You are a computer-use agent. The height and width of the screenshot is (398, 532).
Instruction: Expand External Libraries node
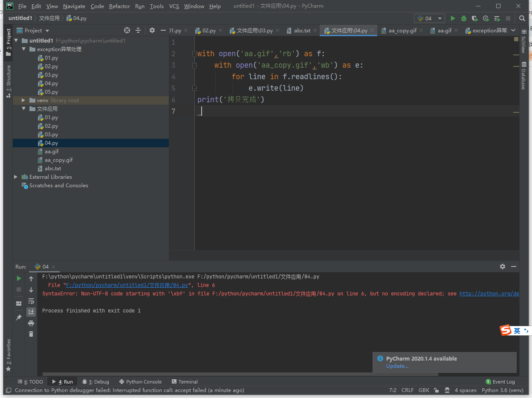[16, 177]
